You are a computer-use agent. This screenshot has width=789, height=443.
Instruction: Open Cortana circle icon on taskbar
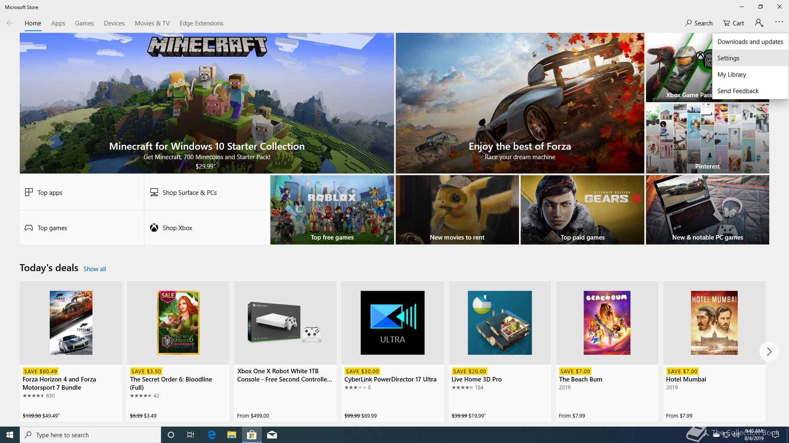[x=171, y=435]
